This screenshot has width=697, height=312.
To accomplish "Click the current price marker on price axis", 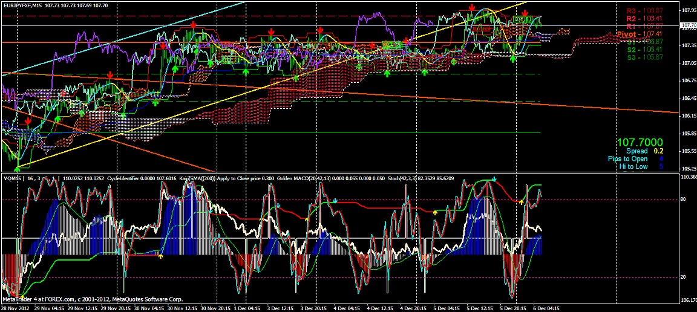I will (x=688, y=25).
